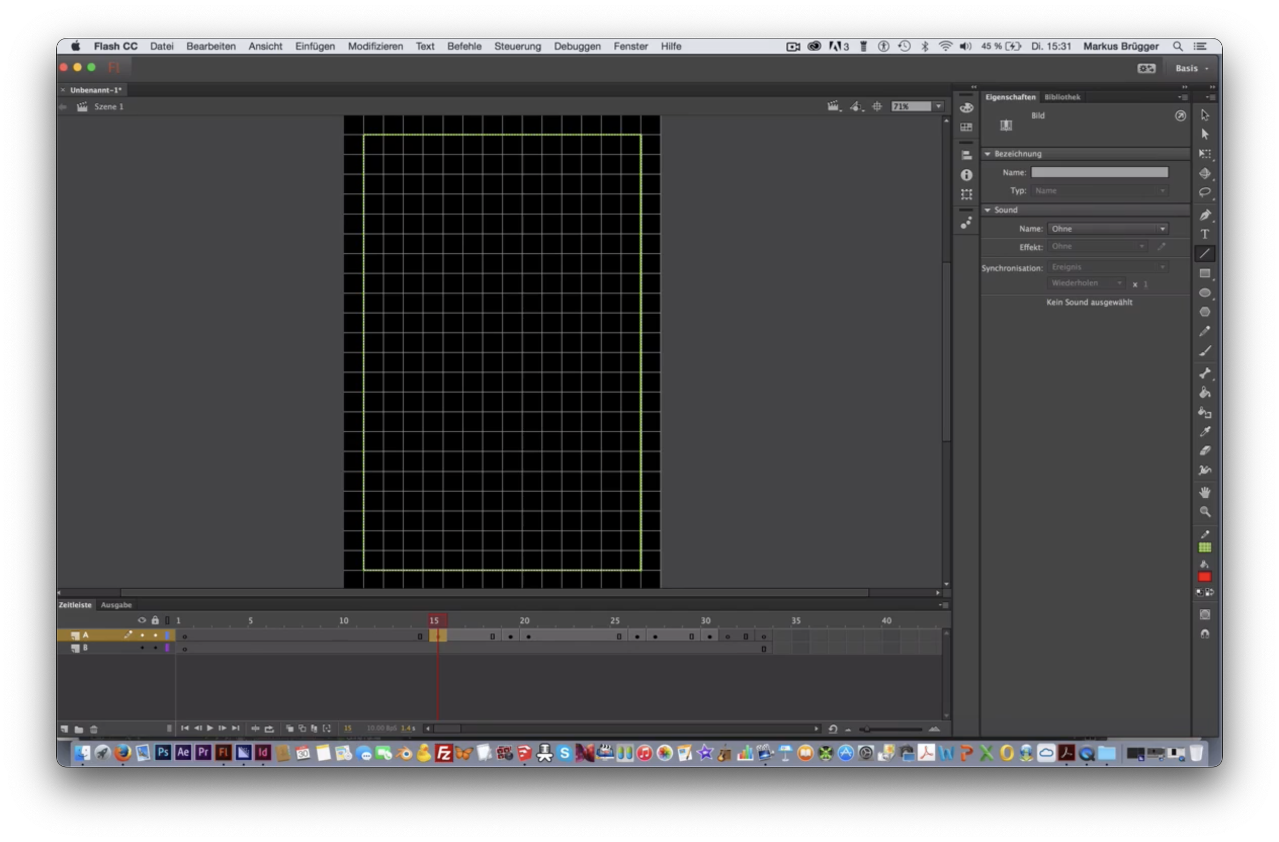This screenshot has width=1279, height=842.
Task: Lock layer A via lock dot
Action: point(156,635)
